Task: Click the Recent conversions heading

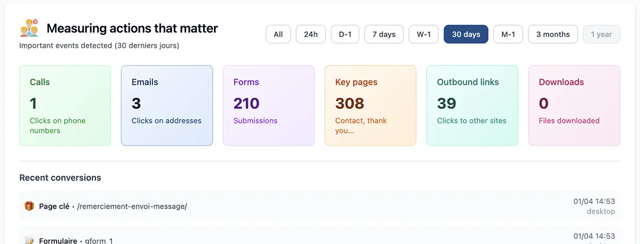Action: (60, 178)
